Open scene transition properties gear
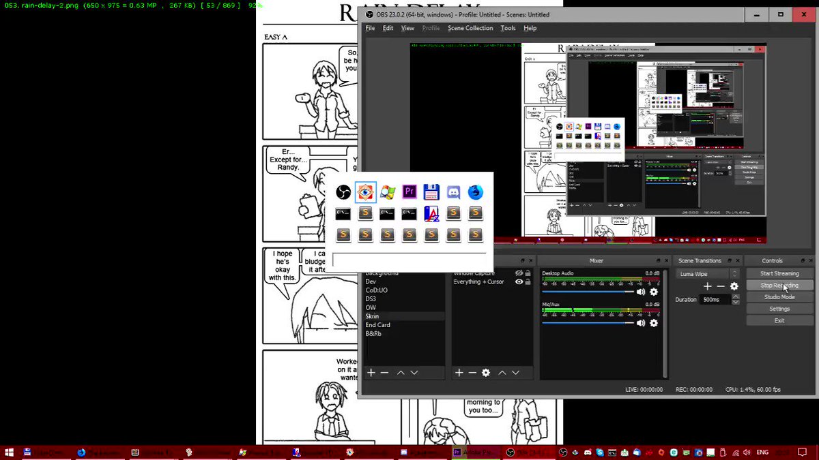Image resolution: width=819 pixels, height=460 pixels. click(734, 286)
